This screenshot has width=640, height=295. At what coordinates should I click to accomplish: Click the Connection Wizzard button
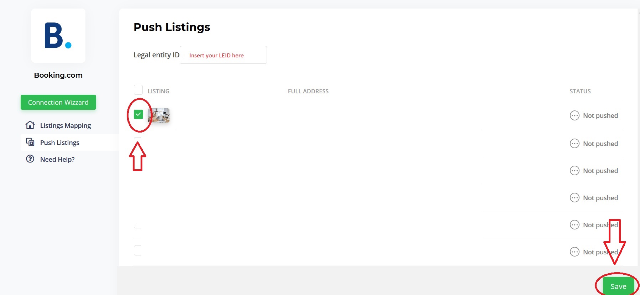(x=58, y=102)
